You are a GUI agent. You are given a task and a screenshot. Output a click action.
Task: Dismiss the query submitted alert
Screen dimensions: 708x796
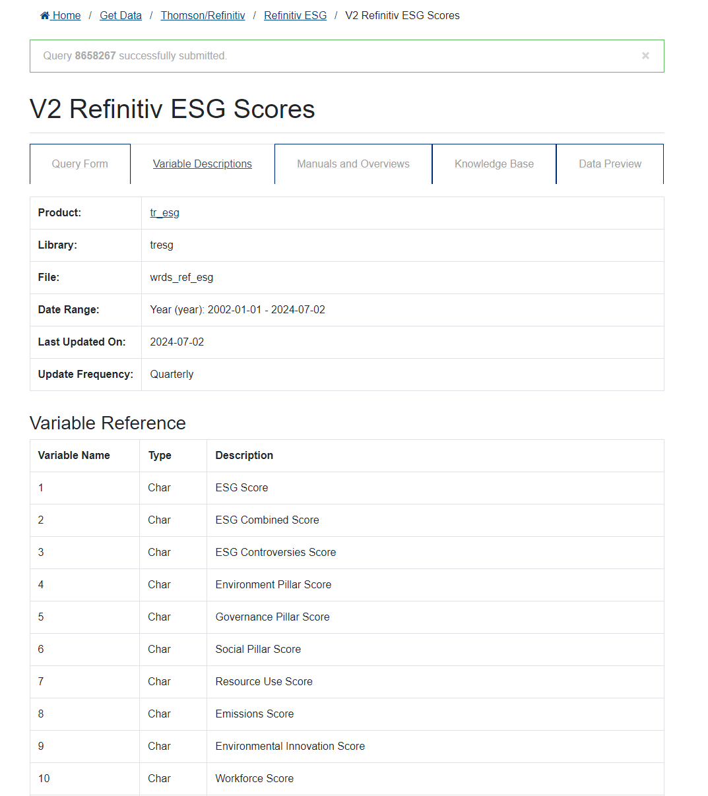point(645,56)
